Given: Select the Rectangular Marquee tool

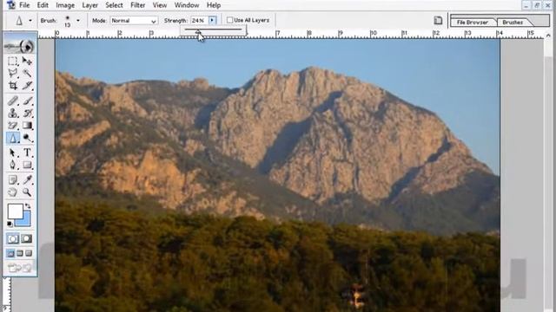Looking at the screenshot, I should 13,61.
